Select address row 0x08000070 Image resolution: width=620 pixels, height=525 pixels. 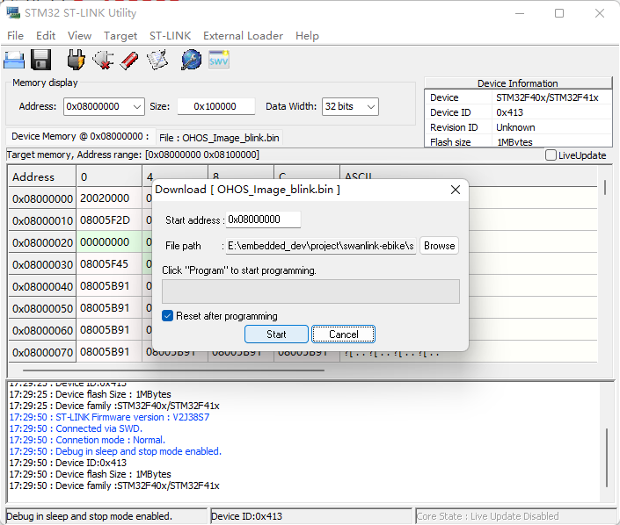point(42,352)
